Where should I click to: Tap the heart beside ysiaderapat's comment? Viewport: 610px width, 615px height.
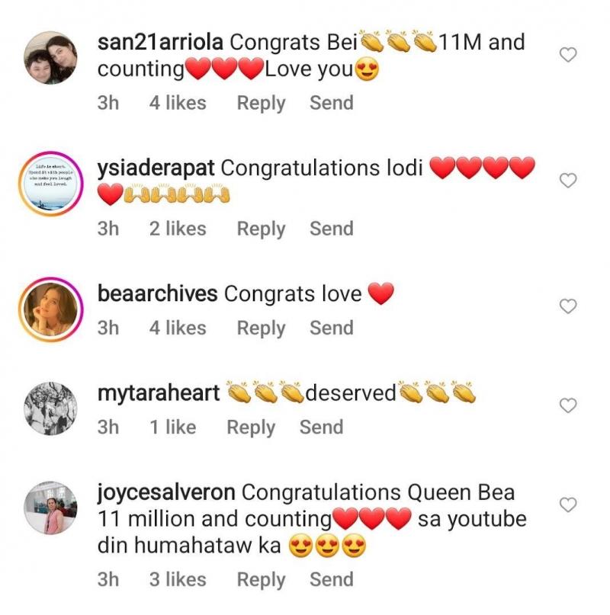click(568, 181)
